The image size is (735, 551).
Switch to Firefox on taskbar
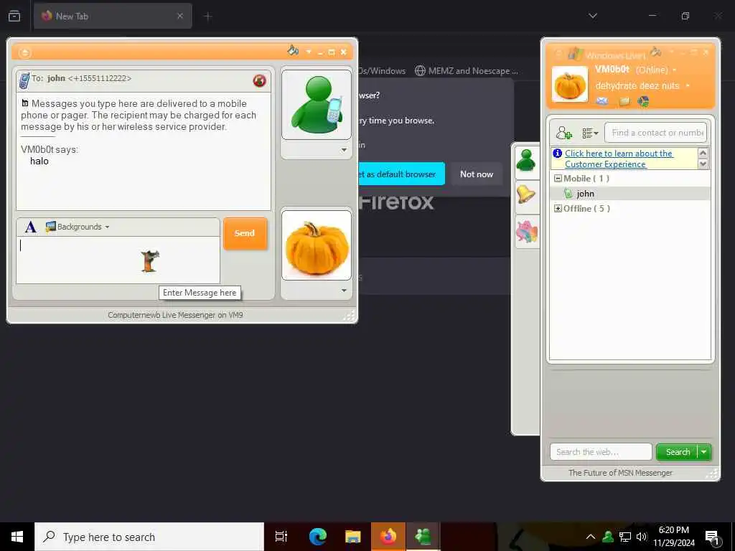(388, 537)
